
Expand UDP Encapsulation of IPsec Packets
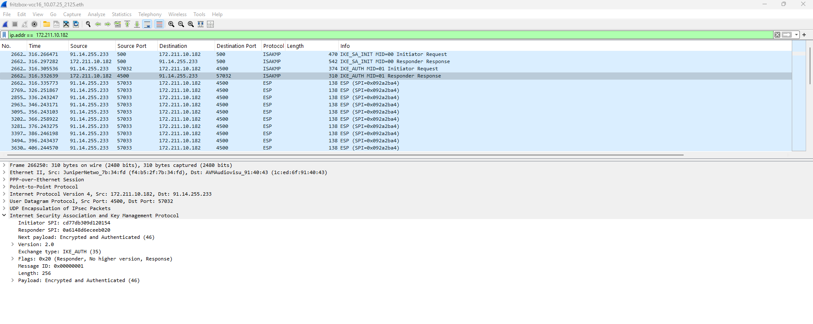pyautogui.click(x=4, y=208)
